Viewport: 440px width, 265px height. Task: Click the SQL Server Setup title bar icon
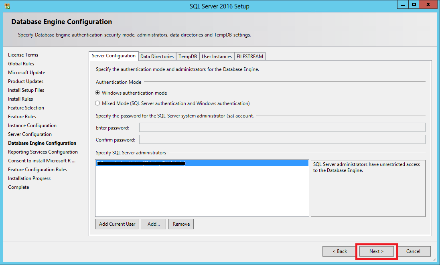point(7,6)
